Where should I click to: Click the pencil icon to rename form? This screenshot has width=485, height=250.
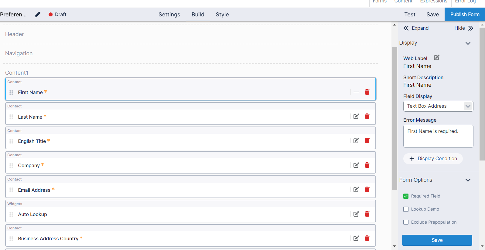coord(38,15)
